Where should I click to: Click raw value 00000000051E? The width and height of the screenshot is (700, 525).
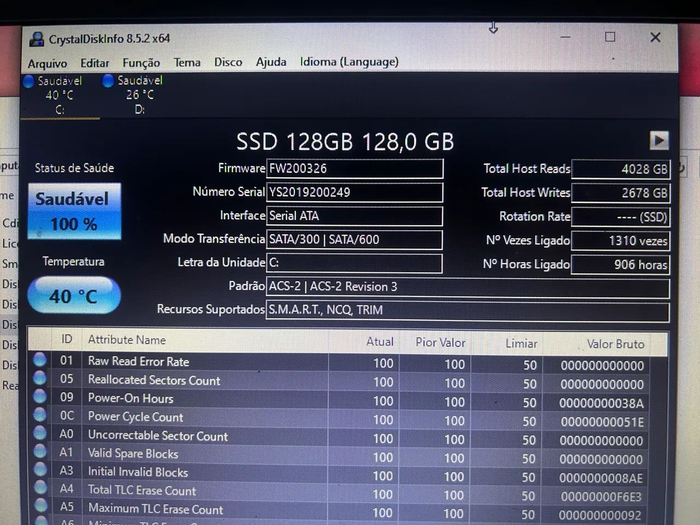click(x=602, y=422)
